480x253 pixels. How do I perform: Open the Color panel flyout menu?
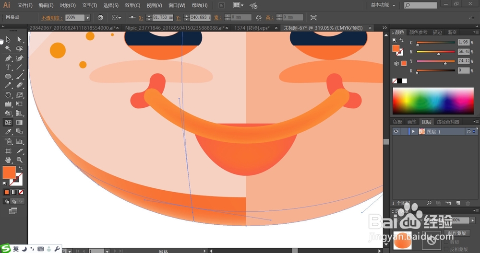[476, 32]
